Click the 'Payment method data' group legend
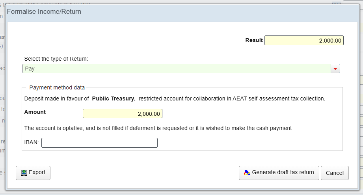 [x=57, y=87]
